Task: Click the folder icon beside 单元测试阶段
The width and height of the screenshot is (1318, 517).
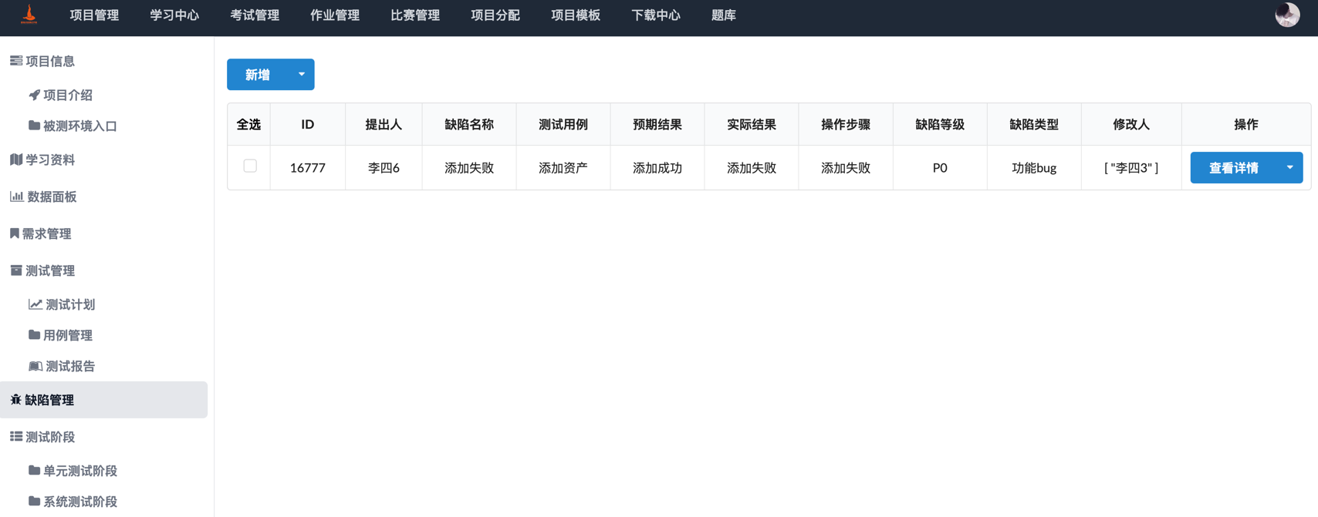Action: click(34, 471)
